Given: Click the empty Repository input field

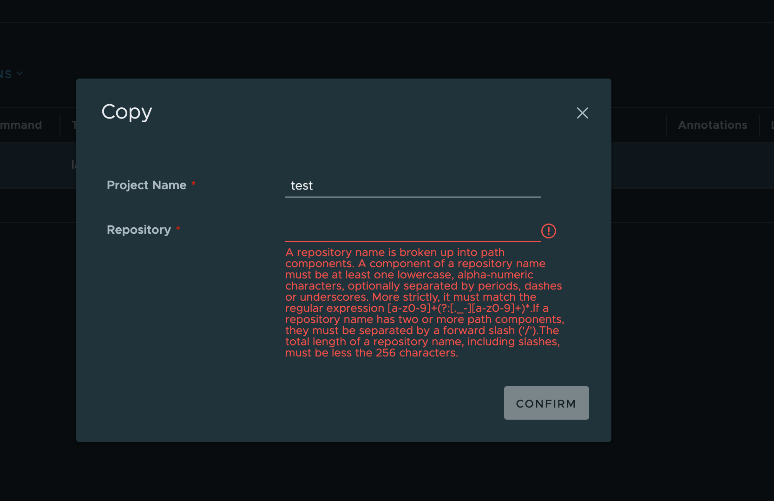Looking at the screenshot, I should [413, 232].
